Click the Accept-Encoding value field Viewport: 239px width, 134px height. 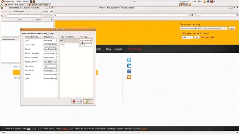click(x=50, y=58)
